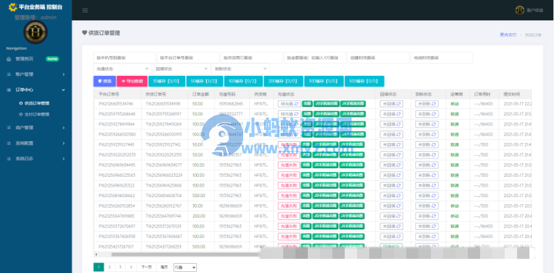
Task: Open the 创建时间查询 date field
Action: click(378, 58)
